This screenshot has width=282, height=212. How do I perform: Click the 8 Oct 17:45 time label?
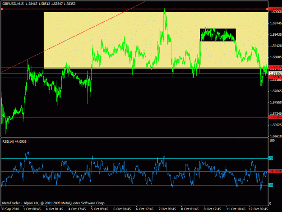point(212,209)
